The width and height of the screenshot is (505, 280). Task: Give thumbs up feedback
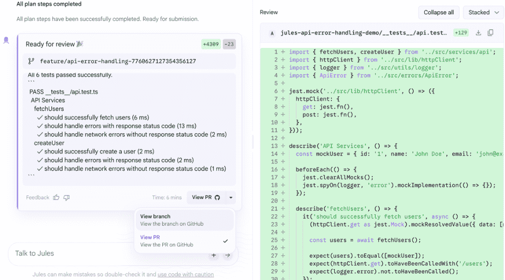(56, 198)
